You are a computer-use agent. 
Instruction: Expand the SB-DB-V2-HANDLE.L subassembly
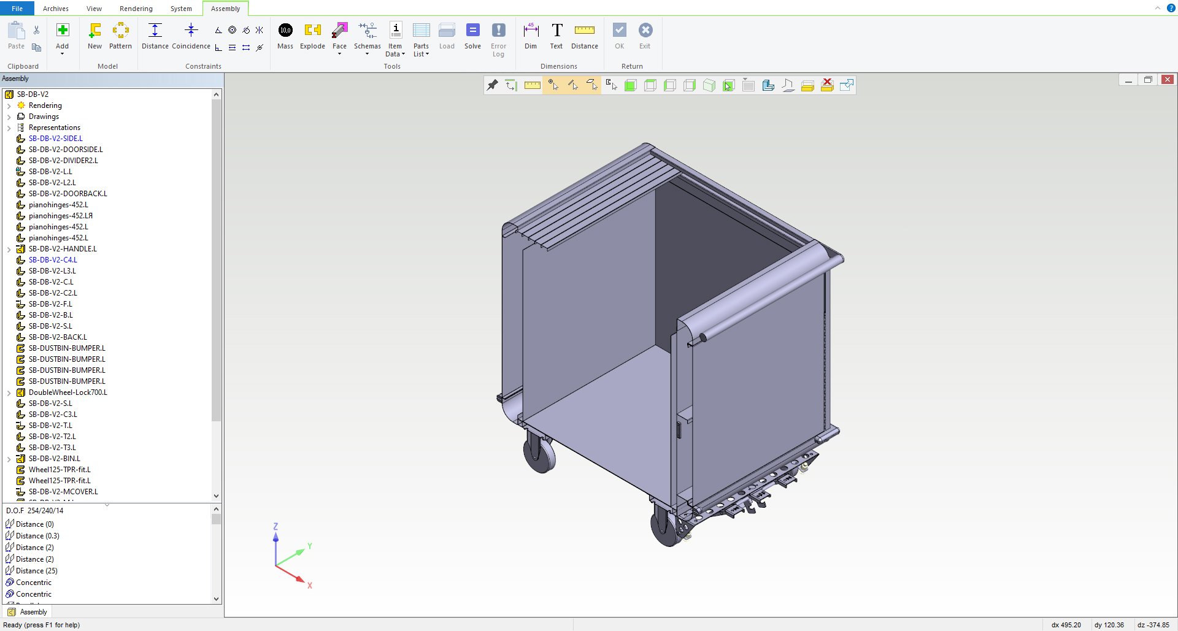click(x=9, y=249)
